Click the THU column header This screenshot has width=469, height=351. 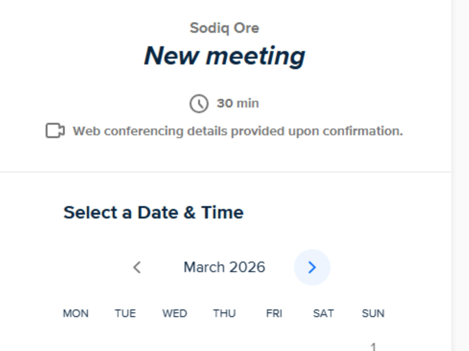tap(224, 314)
